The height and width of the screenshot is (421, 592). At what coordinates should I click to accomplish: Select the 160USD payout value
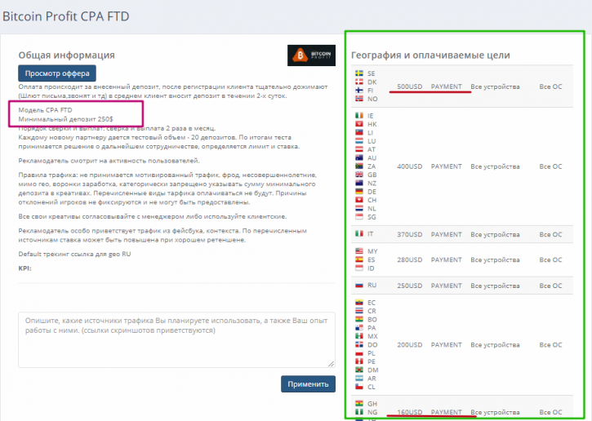pos(410,412)
